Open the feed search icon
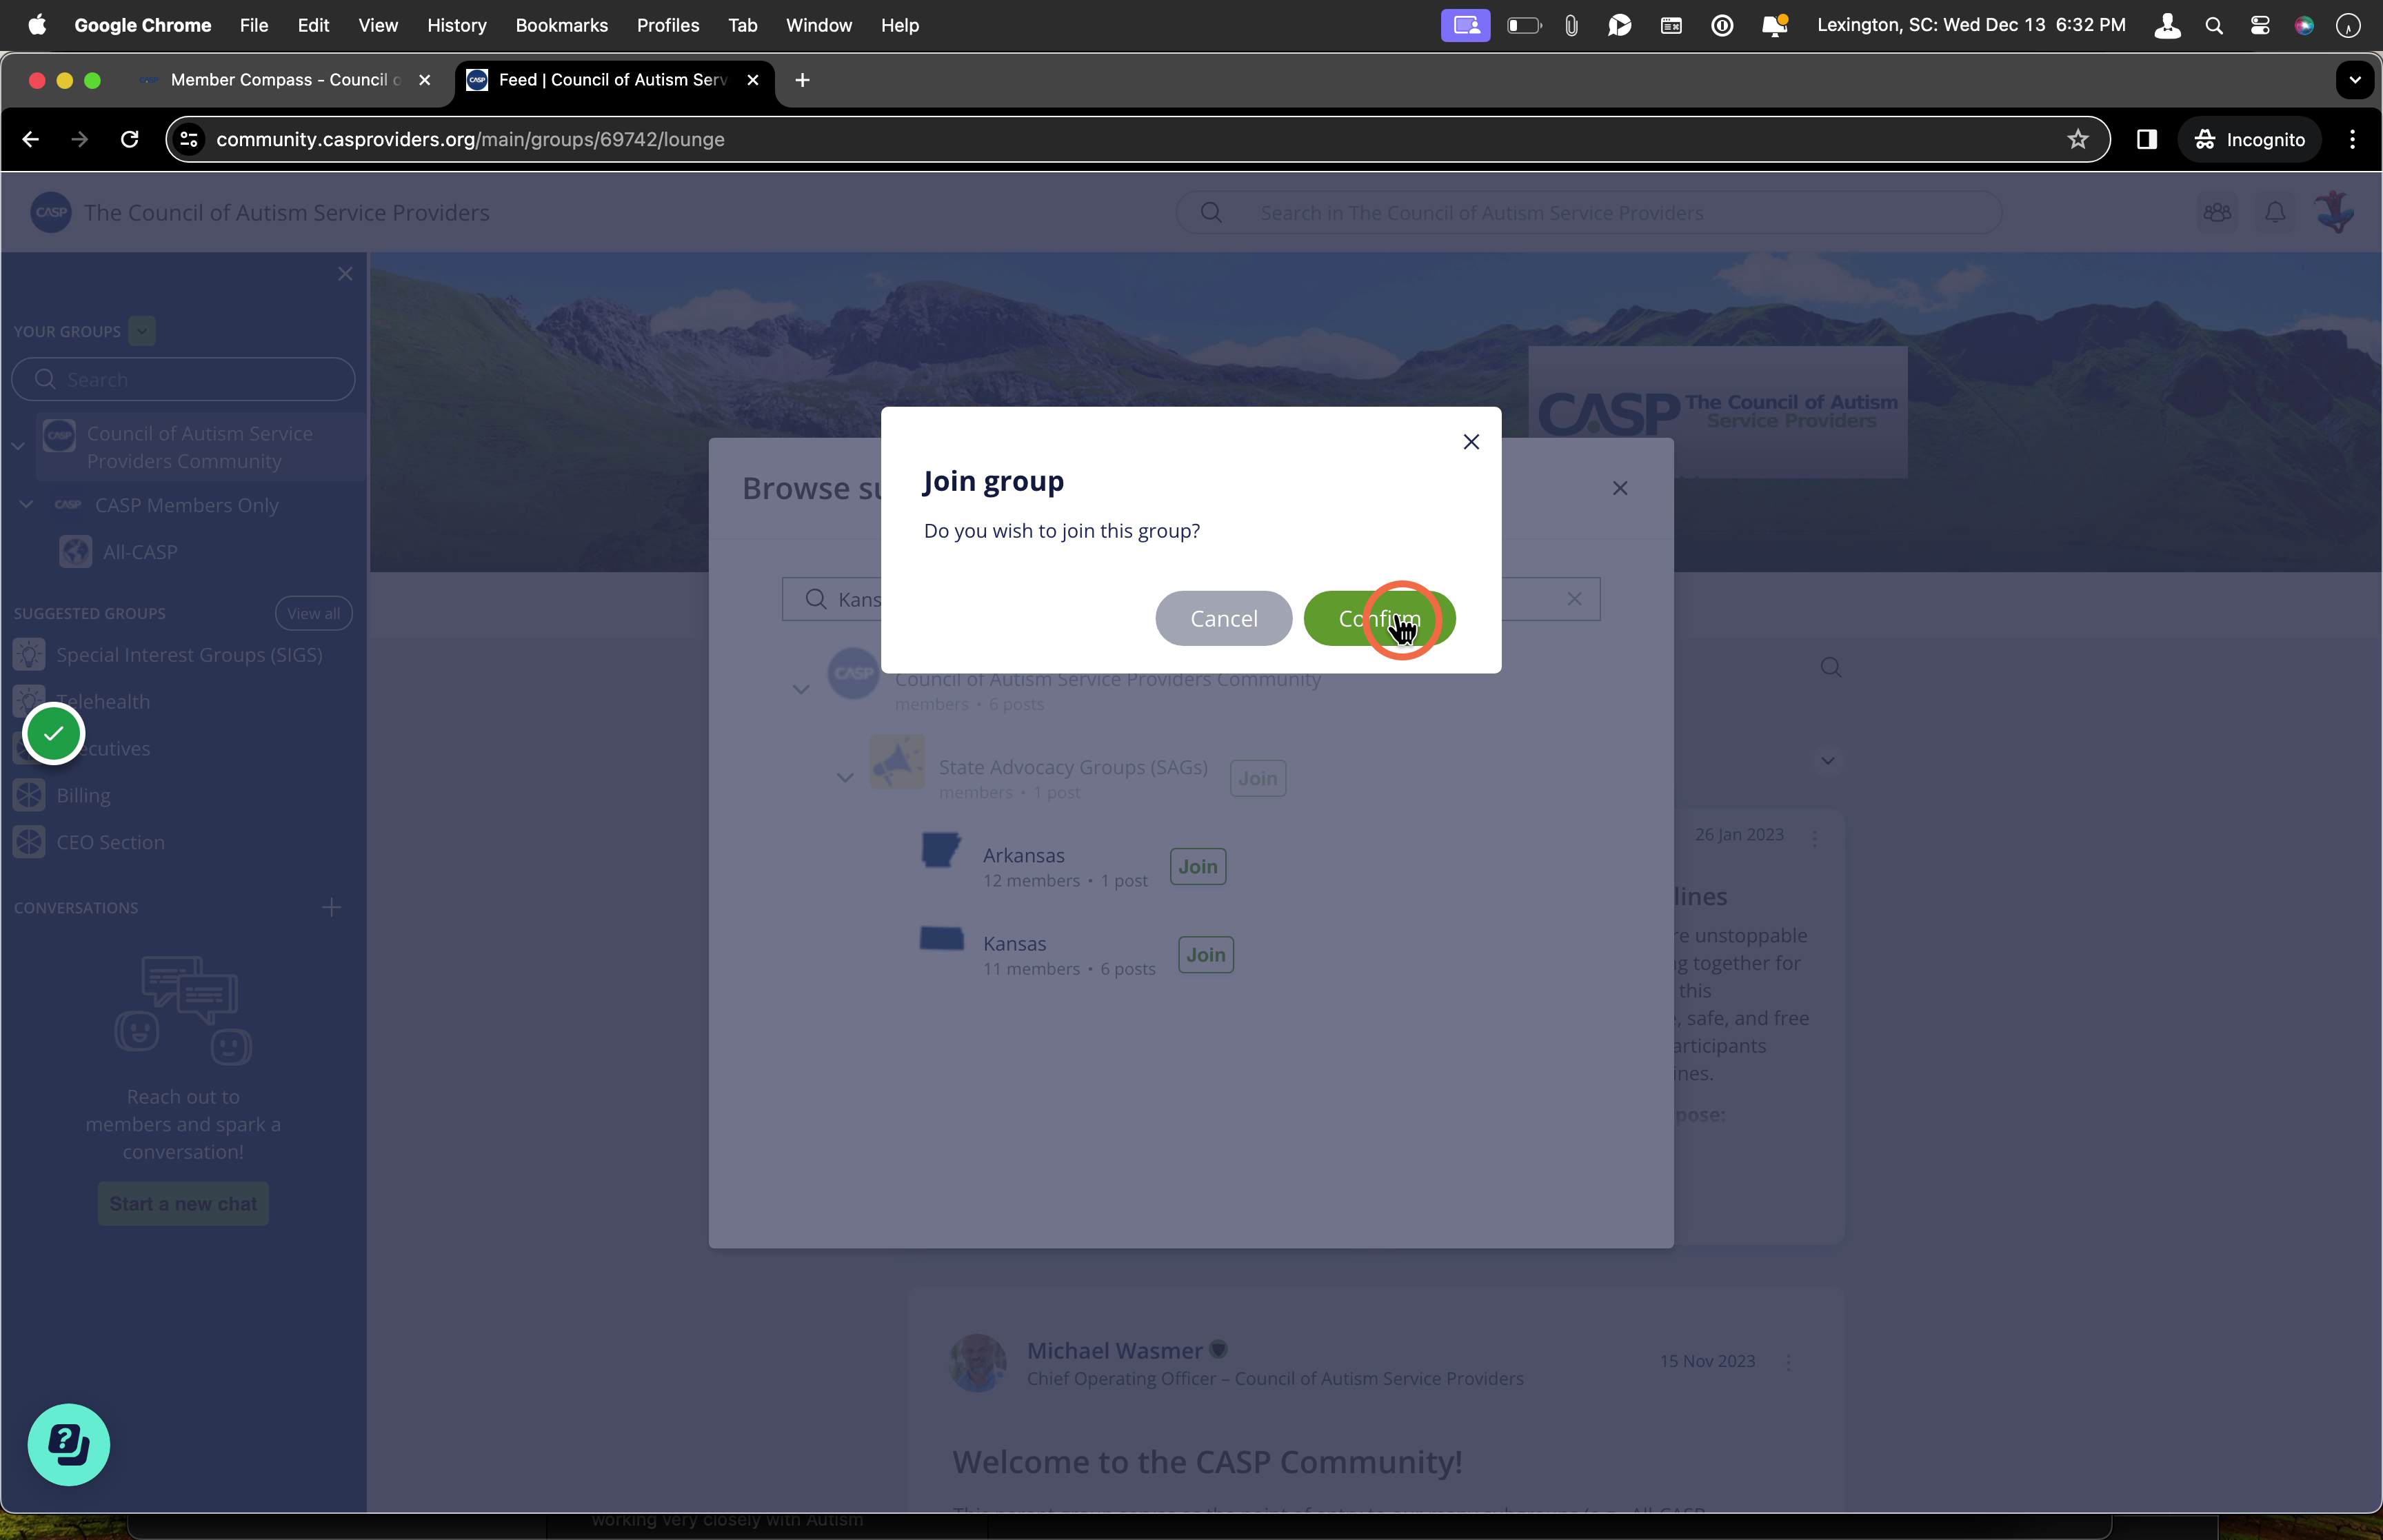The image size is (2383, 1540). point(1831,667)
